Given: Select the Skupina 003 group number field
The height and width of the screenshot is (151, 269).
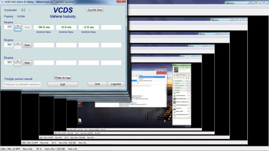Looking at the screenshot, I should pyautogui.click(x=9, y=63).
